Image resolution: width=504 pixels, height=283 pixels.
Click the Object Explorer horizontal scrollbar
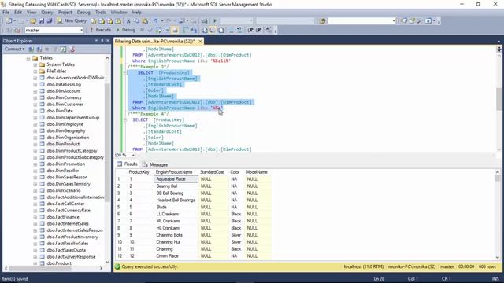[54, 268]
